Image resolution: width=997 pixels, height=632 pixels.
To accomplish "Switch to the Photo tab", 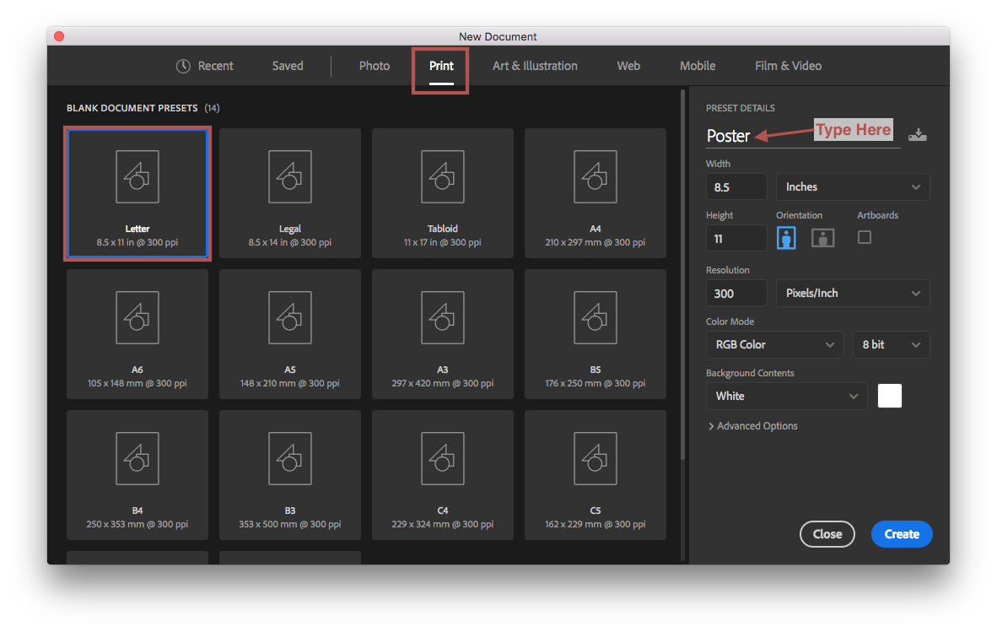I will coord(374,66).
